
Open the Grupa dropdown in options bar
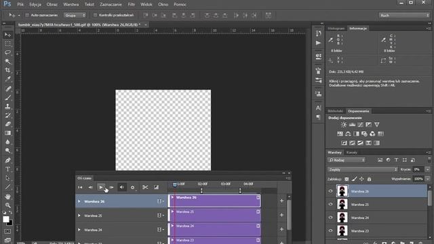[75, 15]
